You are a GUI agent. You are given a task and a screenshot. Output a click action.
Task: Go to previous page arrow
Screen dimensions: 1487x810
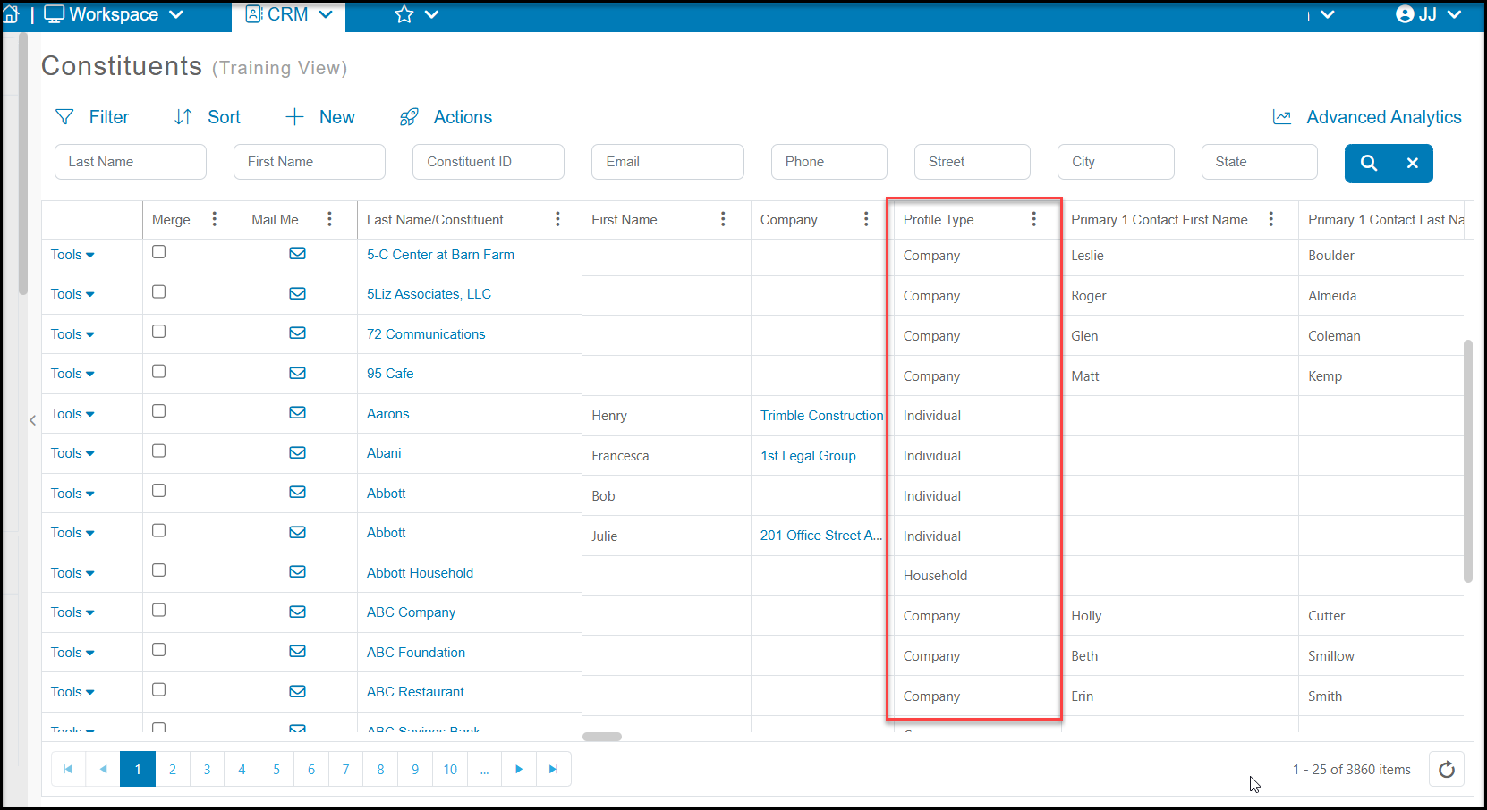click(104, 769)
